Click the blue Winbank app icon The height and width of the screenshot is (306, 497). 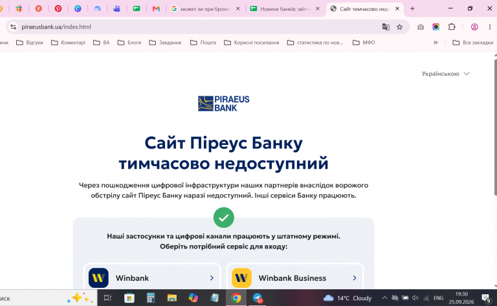click(98, 278)
